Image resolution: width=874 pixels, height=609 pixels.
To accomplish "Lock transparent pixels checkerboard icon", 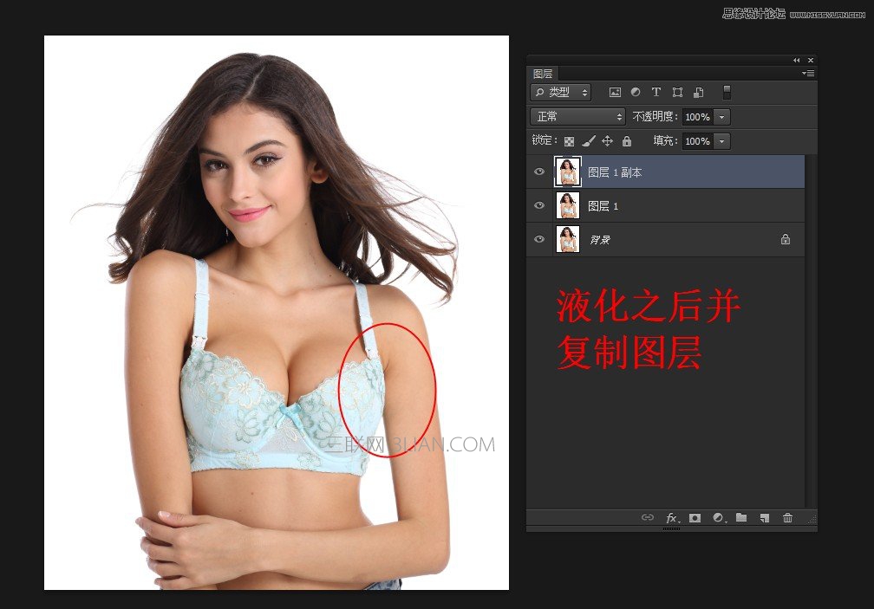I will (569, 141).
